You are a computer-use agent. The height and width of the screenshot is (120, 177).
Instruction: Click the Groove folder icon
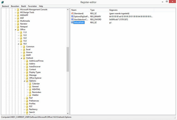(x=24, y=52)
